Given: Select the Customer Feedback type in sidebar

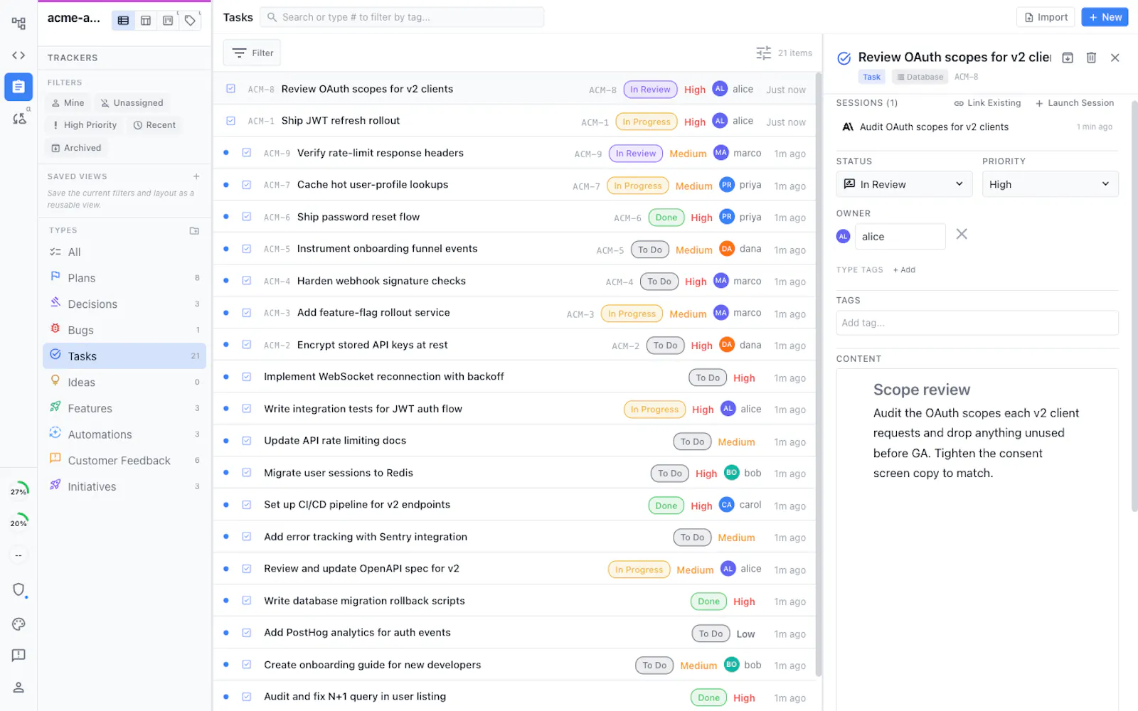Looking at the screenshot, I should pyautogui.click(x=124, y=461).
